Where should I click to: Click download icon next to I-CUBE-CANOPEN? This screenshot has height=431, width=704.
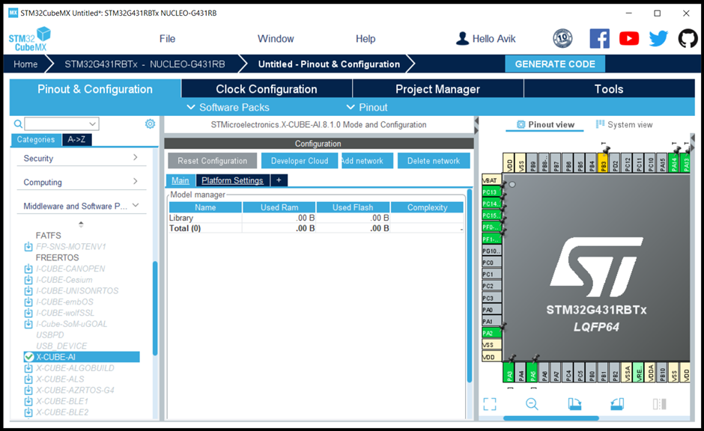coord(28,269)
